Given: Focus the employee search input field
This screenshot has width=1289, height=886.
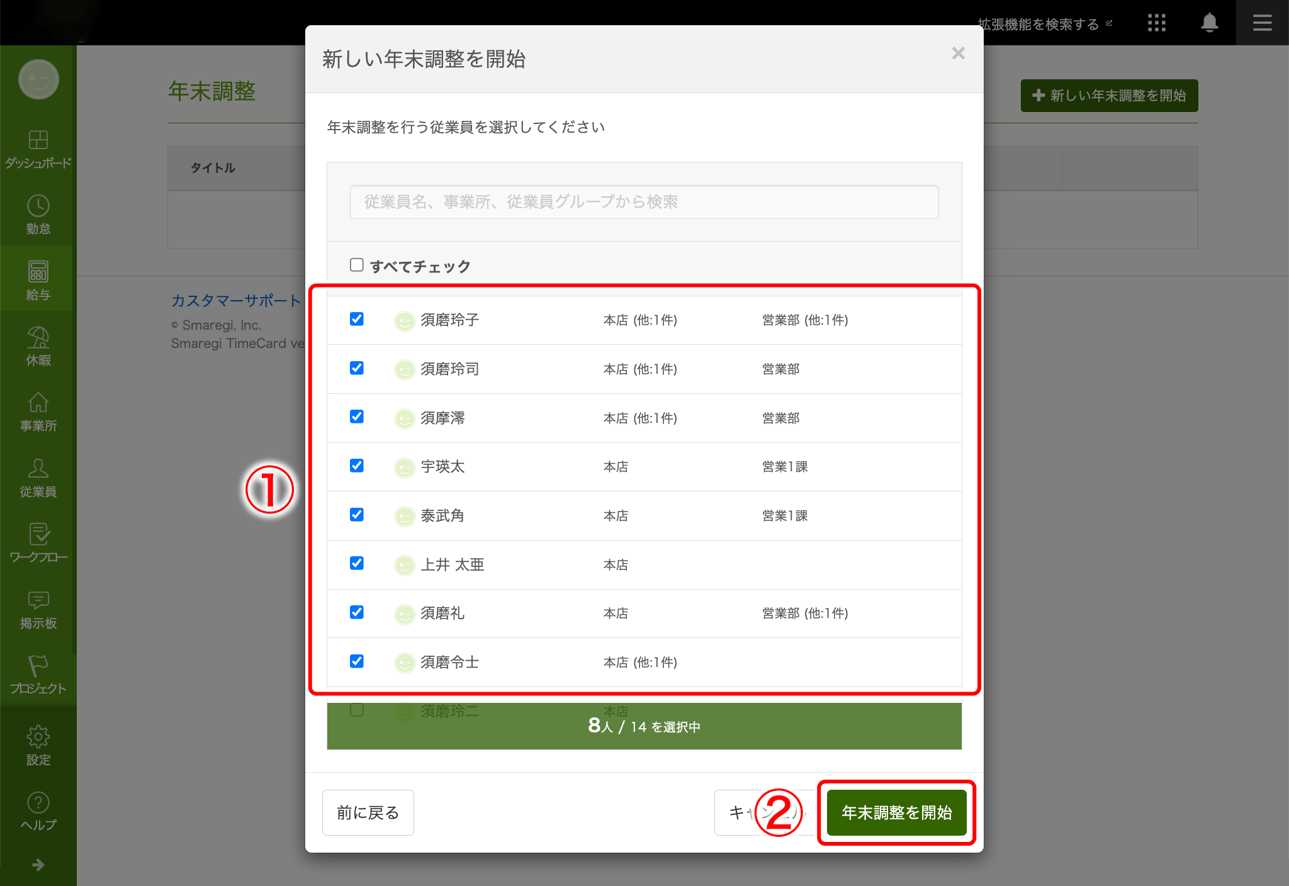Looking at the screenshot, I should click(x=644, y=202).
